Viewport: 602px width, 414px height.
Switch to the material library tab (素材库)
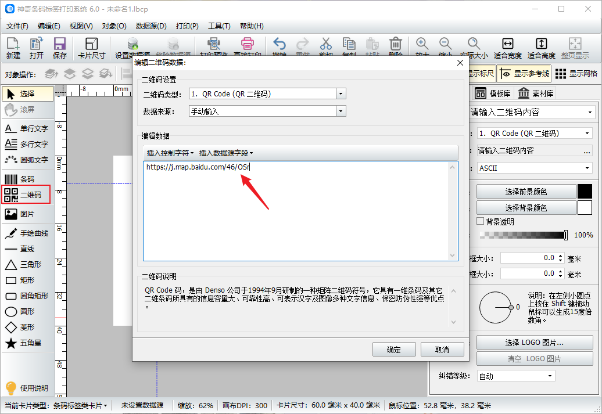(x=536, y=93)
